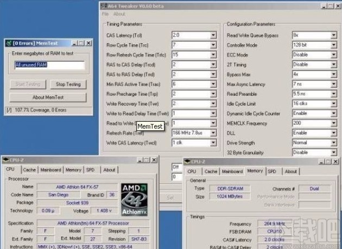The width and height of the screenshot is (342, 249).
Task: Expand RAS to RAS Delay (Trrd) dropdown
Action: point(213,74)
